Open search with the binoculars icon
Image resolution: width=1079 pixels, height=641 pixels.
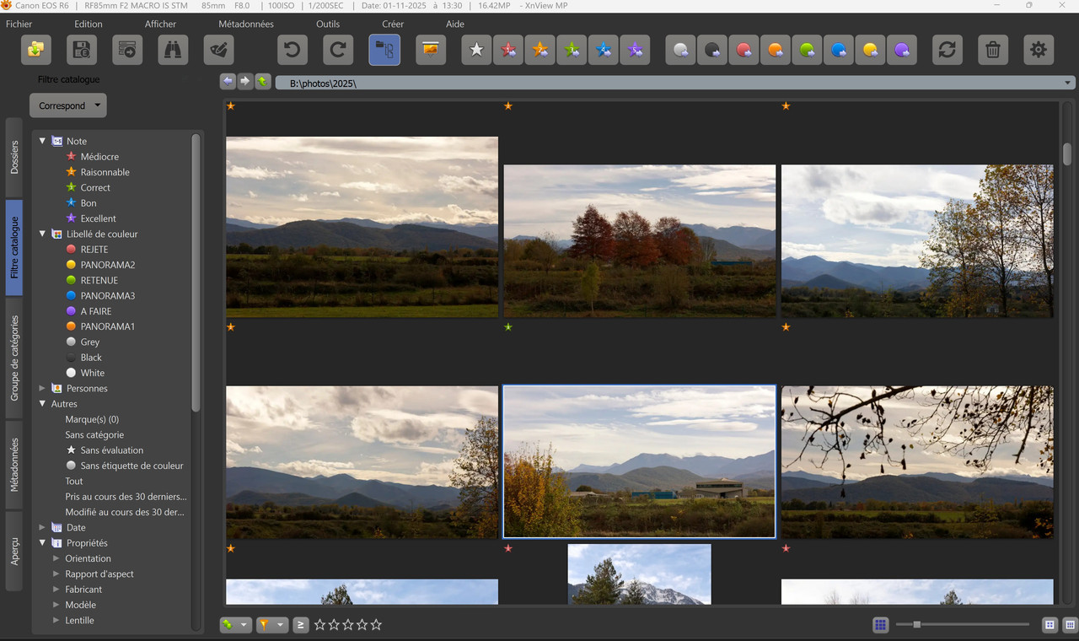click(x=173, y=50)
